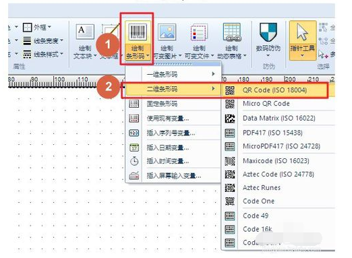Click the 属性 group label
The height and width of the screenshot is (258, 352).
click(19, 67)
